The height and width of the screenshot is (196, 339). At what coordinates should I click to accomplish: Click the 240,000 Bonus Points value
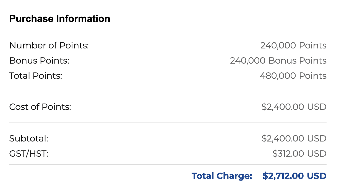click(278, 61)
